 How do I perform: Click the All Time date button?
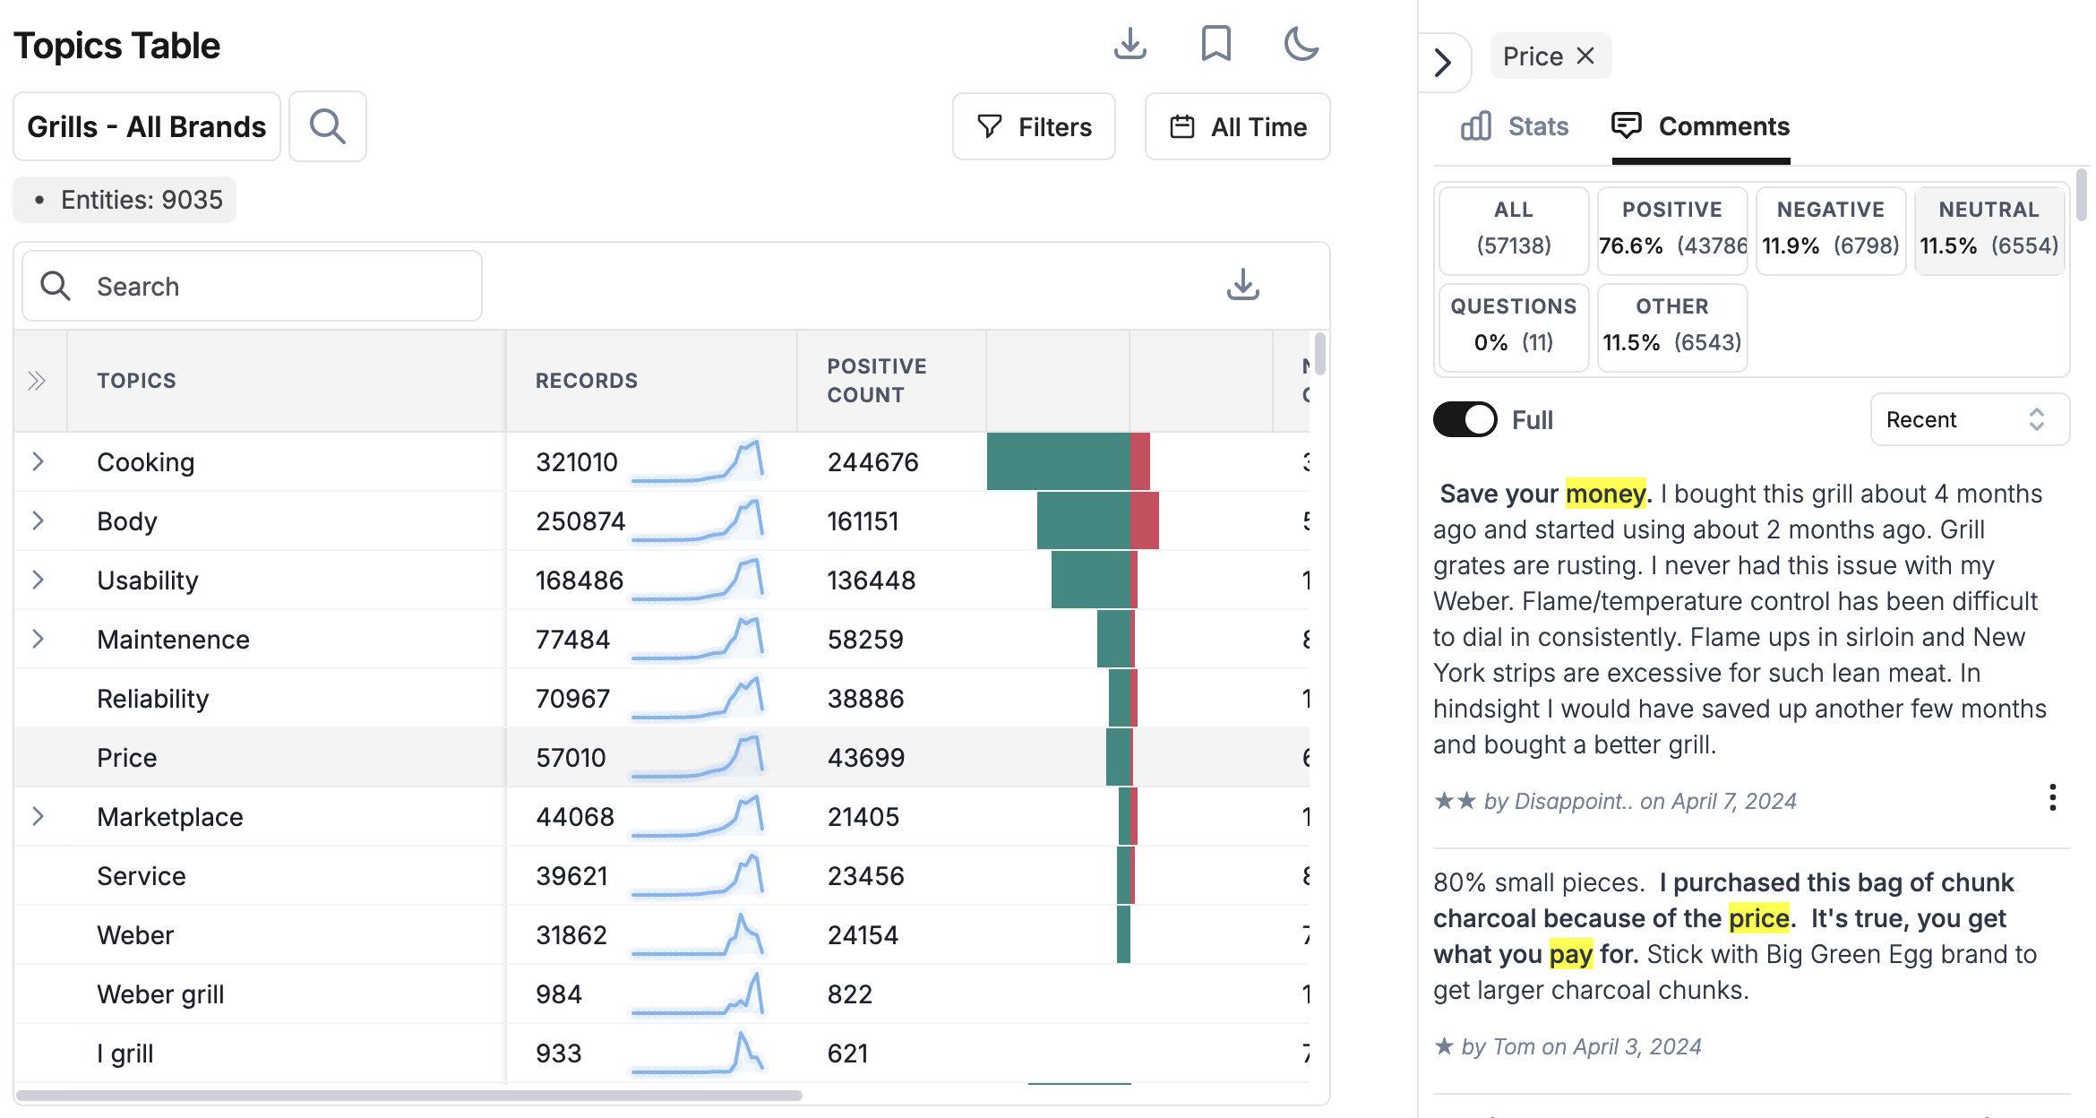pyautogui.click(x=1237, y=126)
